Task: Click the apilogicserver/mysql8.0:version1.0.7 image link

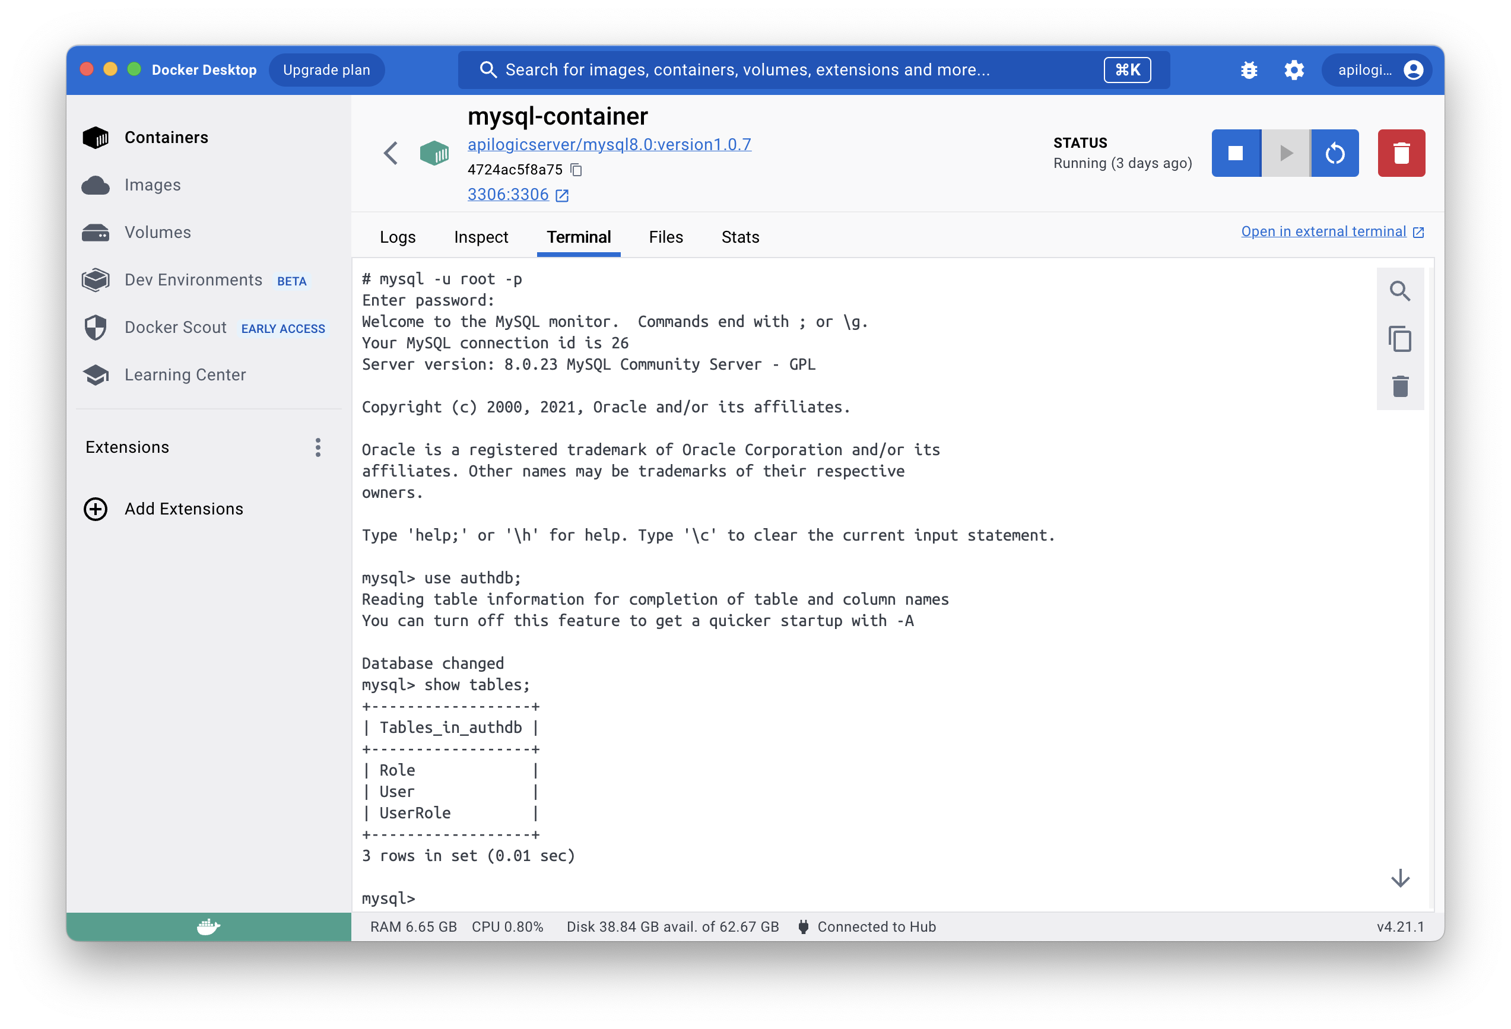Action: [612, 144]
